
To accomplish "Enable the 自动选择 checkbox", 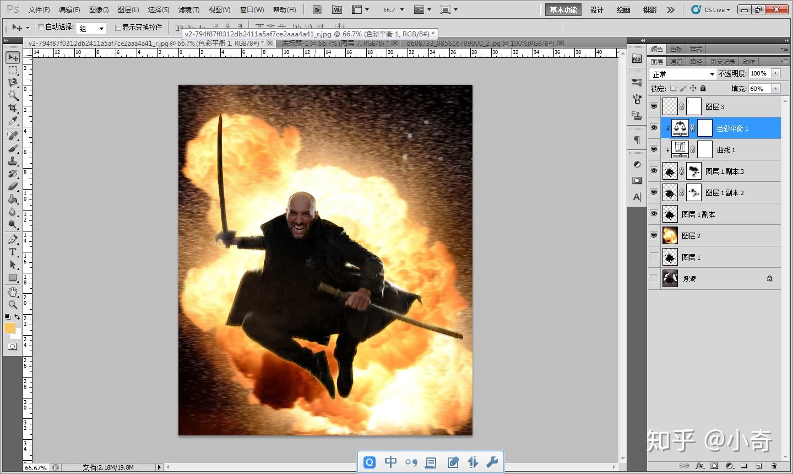I will coord(41,27).
